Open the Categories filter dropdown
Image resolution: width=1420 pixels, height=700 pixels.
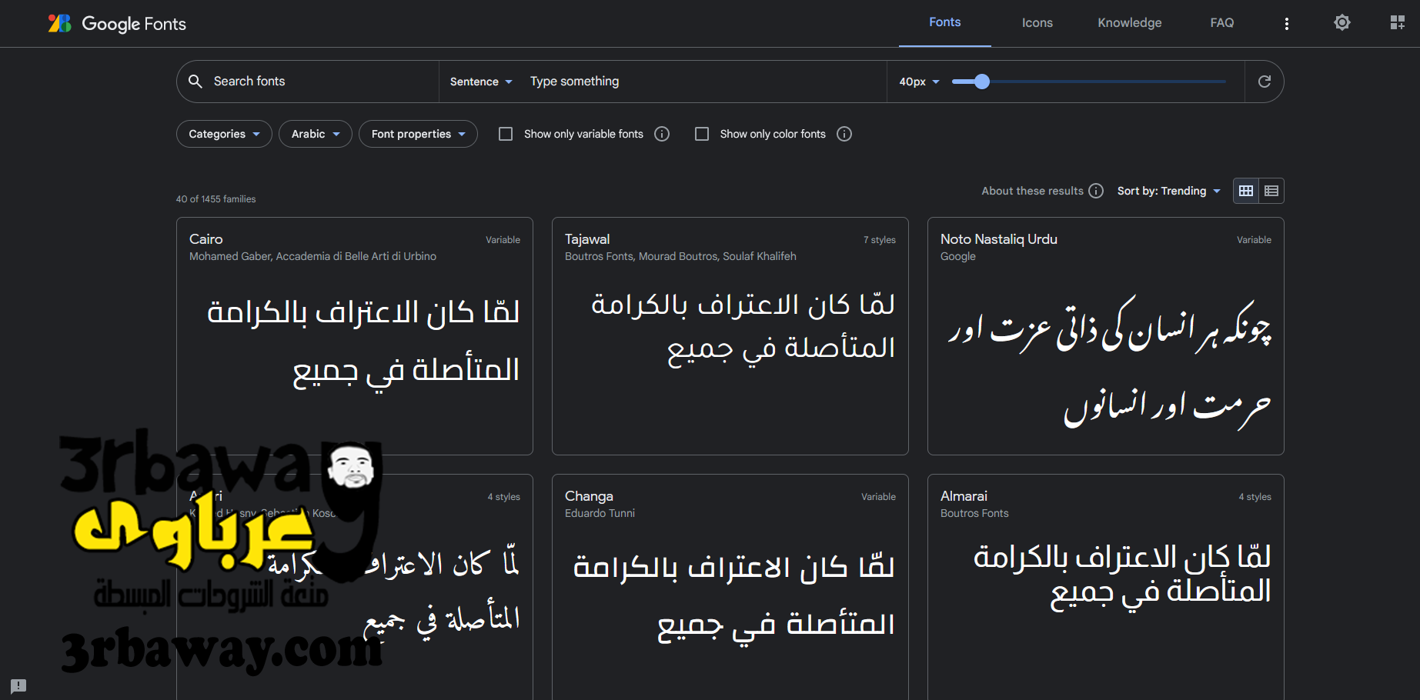(224, 134)
